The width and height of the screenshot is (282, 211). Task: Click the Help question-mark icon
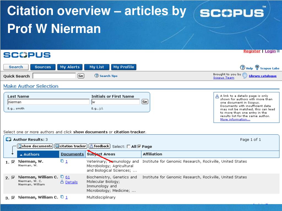(242, 68)
